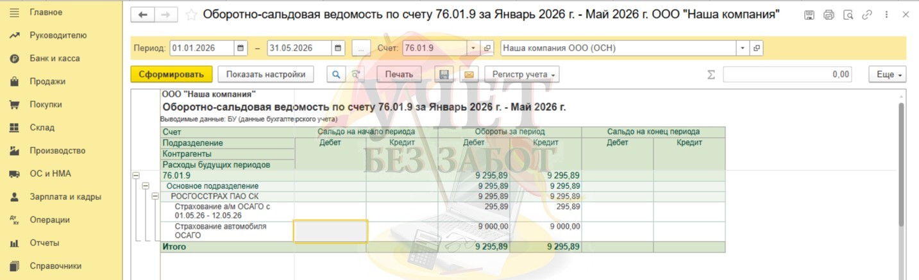
Task: Save report using the floppy disk toolbar icon
Action: coord(443,74)
